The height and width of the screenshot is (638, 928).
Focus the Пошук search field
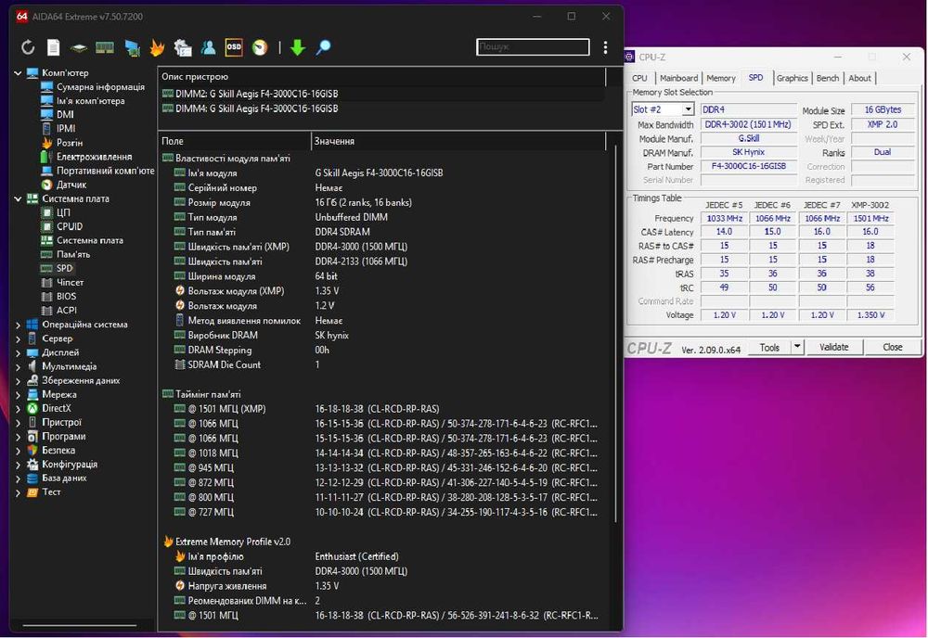(x=533, y=46)
